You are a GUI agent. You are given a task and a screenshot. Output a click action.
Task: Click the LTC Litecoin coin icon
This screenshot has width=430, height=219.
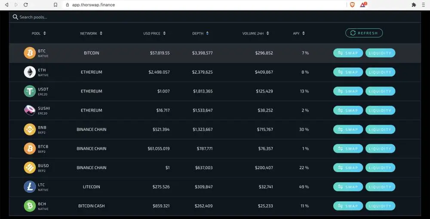click(x=30, y=187)
